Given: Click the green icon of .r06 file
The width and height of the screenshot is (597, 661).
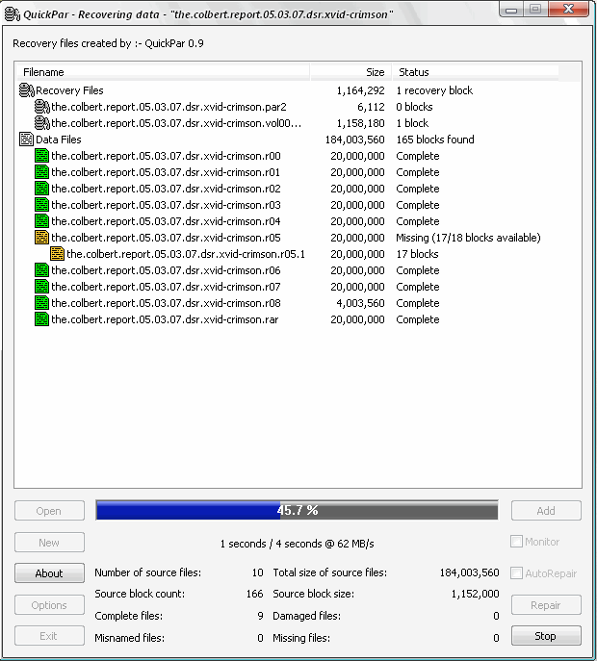Looking at the screenshot, I should pos(41,270).
